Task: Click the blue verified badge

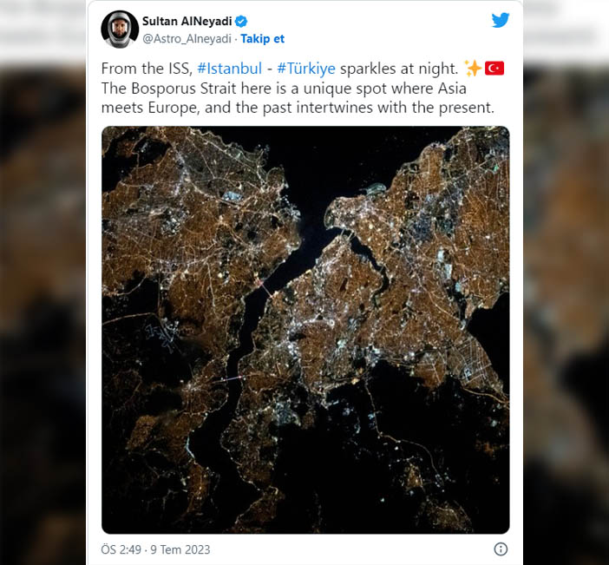Action: [241, 21]
